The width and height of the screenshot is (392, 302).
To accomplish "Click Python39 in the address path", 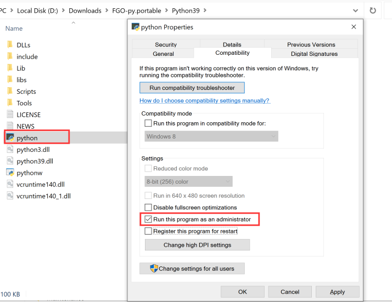I will [186, 10].
